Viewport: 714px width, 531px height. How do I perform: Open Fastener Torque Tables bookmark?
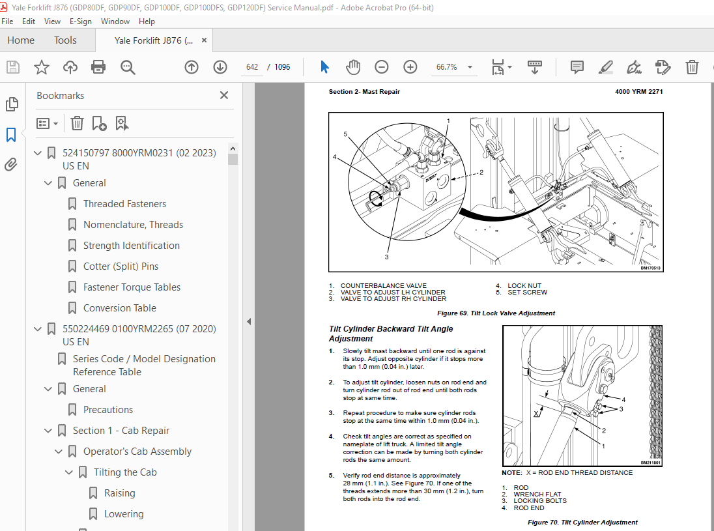tap(132, 287)
